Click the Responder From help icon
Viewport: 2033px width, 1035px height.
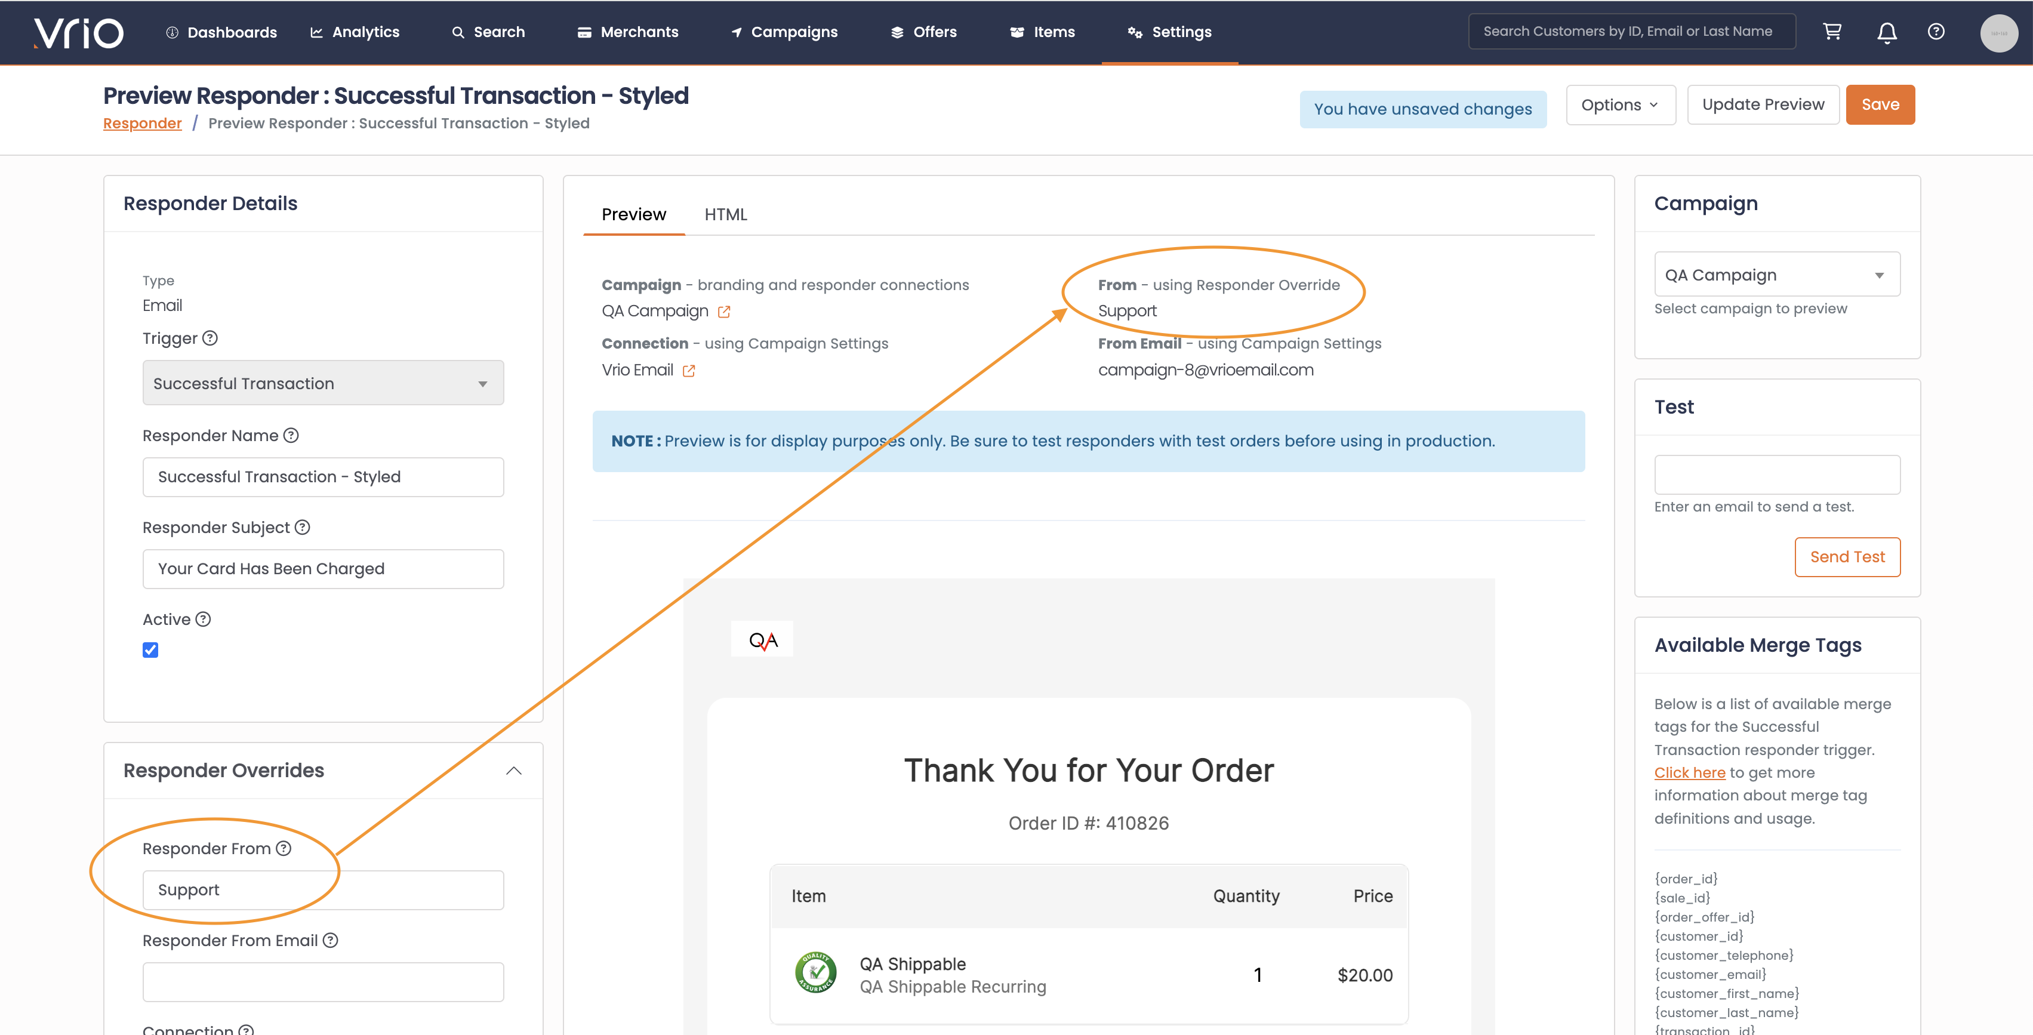click(284, 848)
